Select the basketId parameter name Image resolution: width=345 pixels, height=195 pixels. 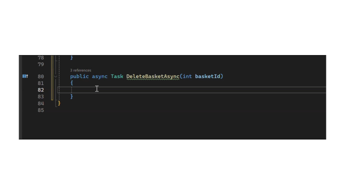click(208, 76)
